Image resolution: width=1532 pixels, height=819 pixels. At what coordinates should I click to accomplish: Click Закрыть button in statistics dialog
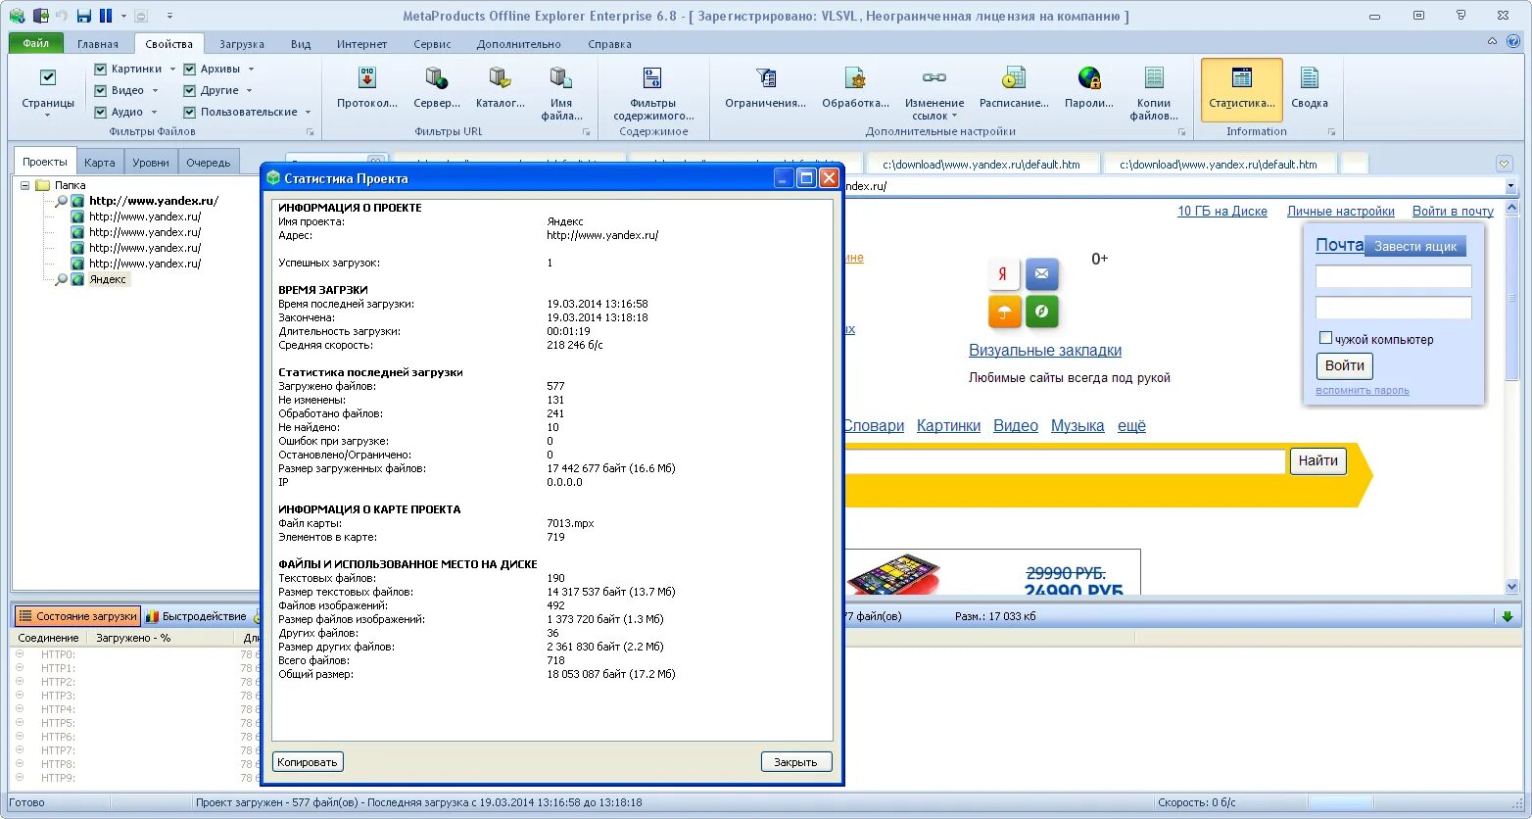[x=795, y=762]
